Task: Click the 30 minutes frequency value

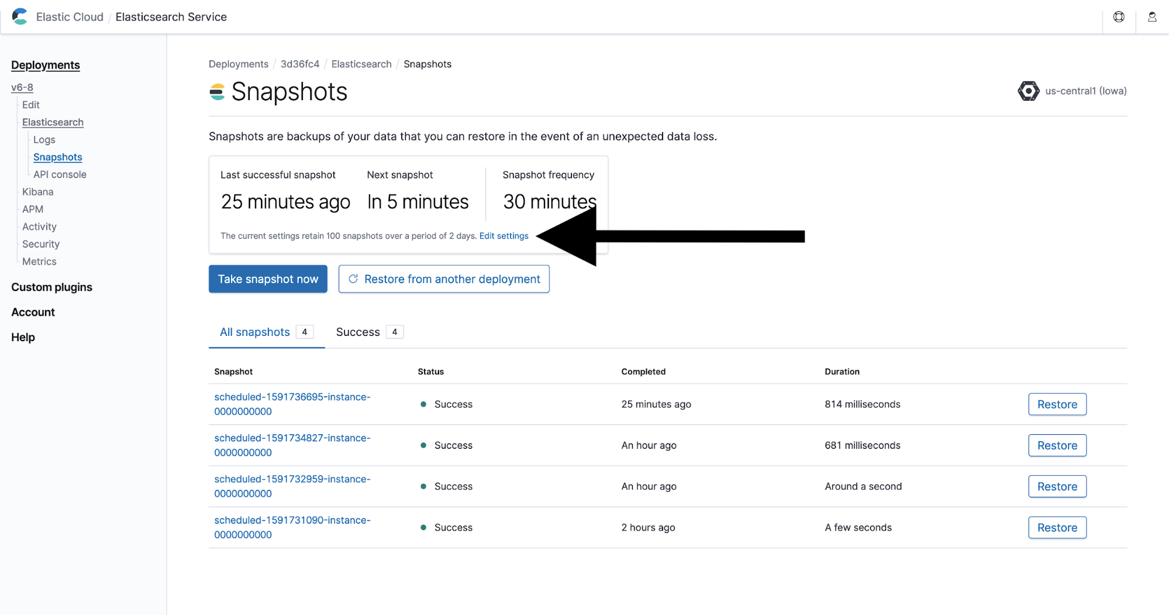Action: coord(550,202)
